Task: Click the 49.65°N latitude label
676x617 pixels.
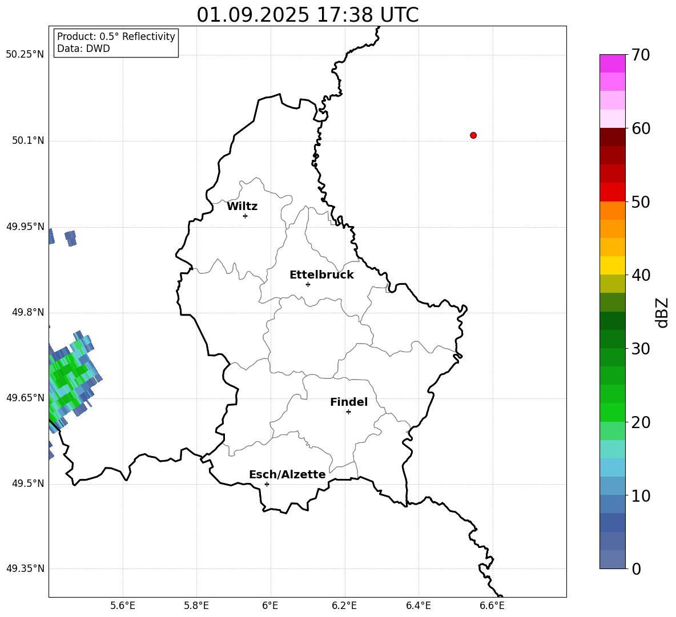Action: click(25, 398)
